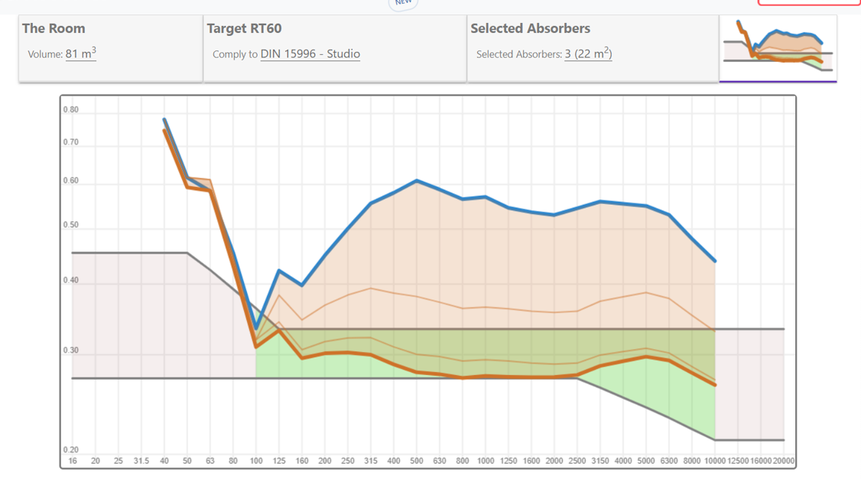Image resolution: width=861 pixels, height=479 pixels.
Task: Click the 315 Hz x-axis label
Action: click(371, 461)
